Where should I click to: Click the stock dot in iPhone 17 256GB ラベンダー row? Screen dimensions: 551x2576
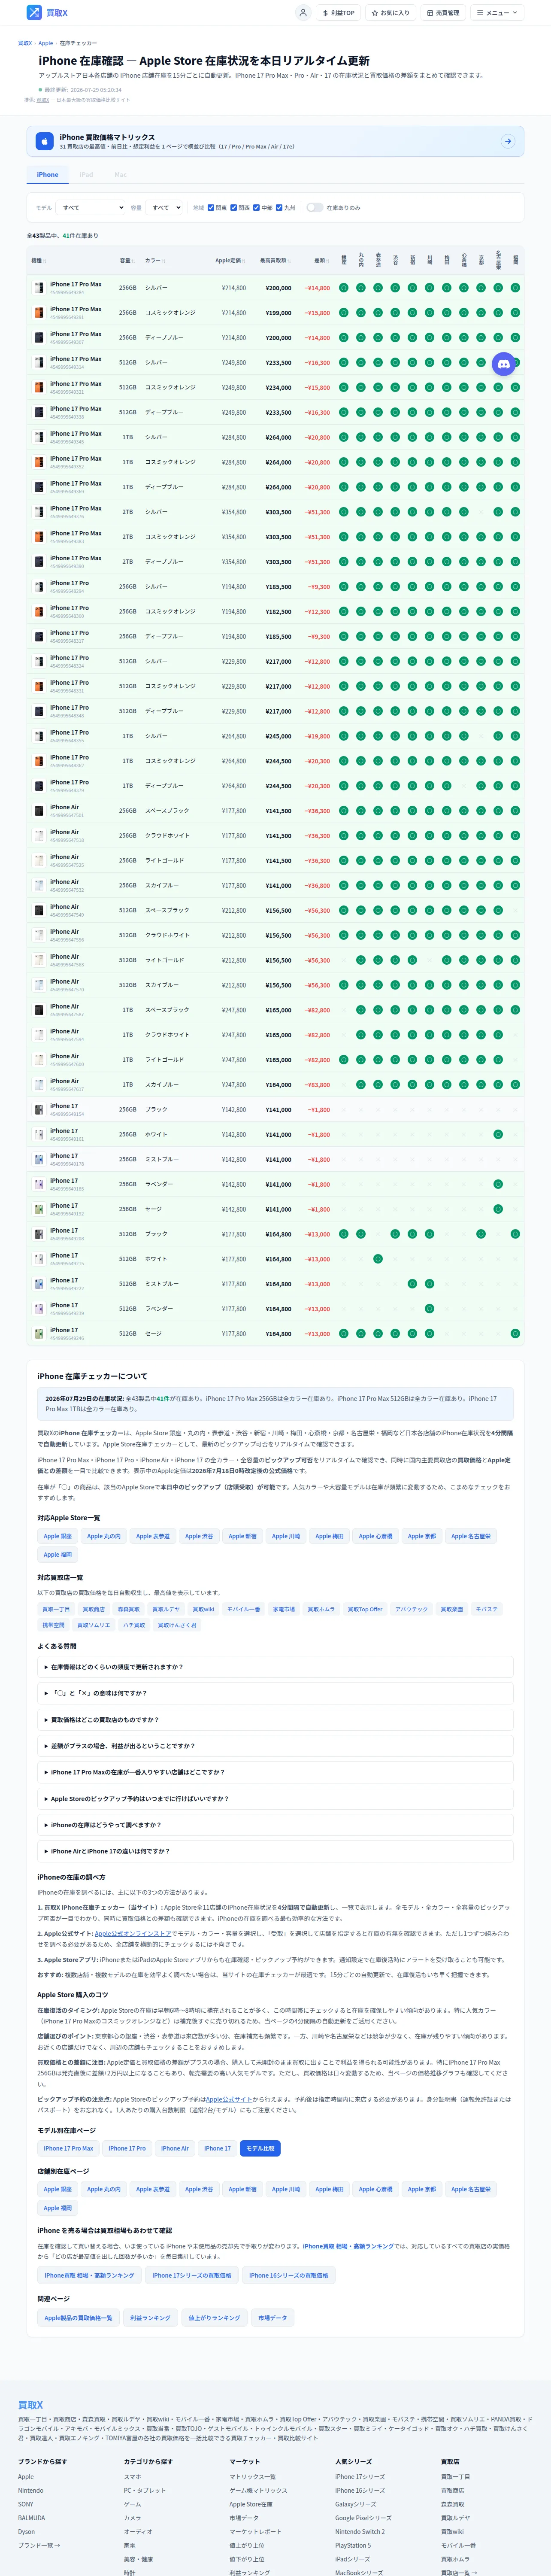(x=497, y=1184)
